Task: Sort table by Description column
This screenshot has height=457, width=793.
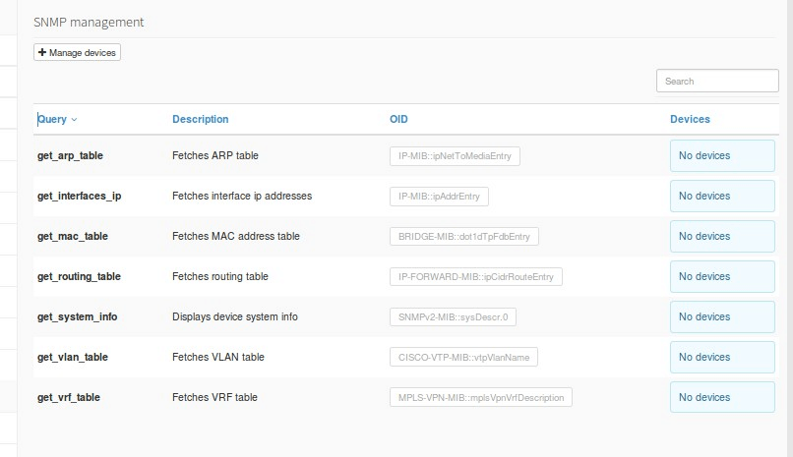Action: (201, 119)
